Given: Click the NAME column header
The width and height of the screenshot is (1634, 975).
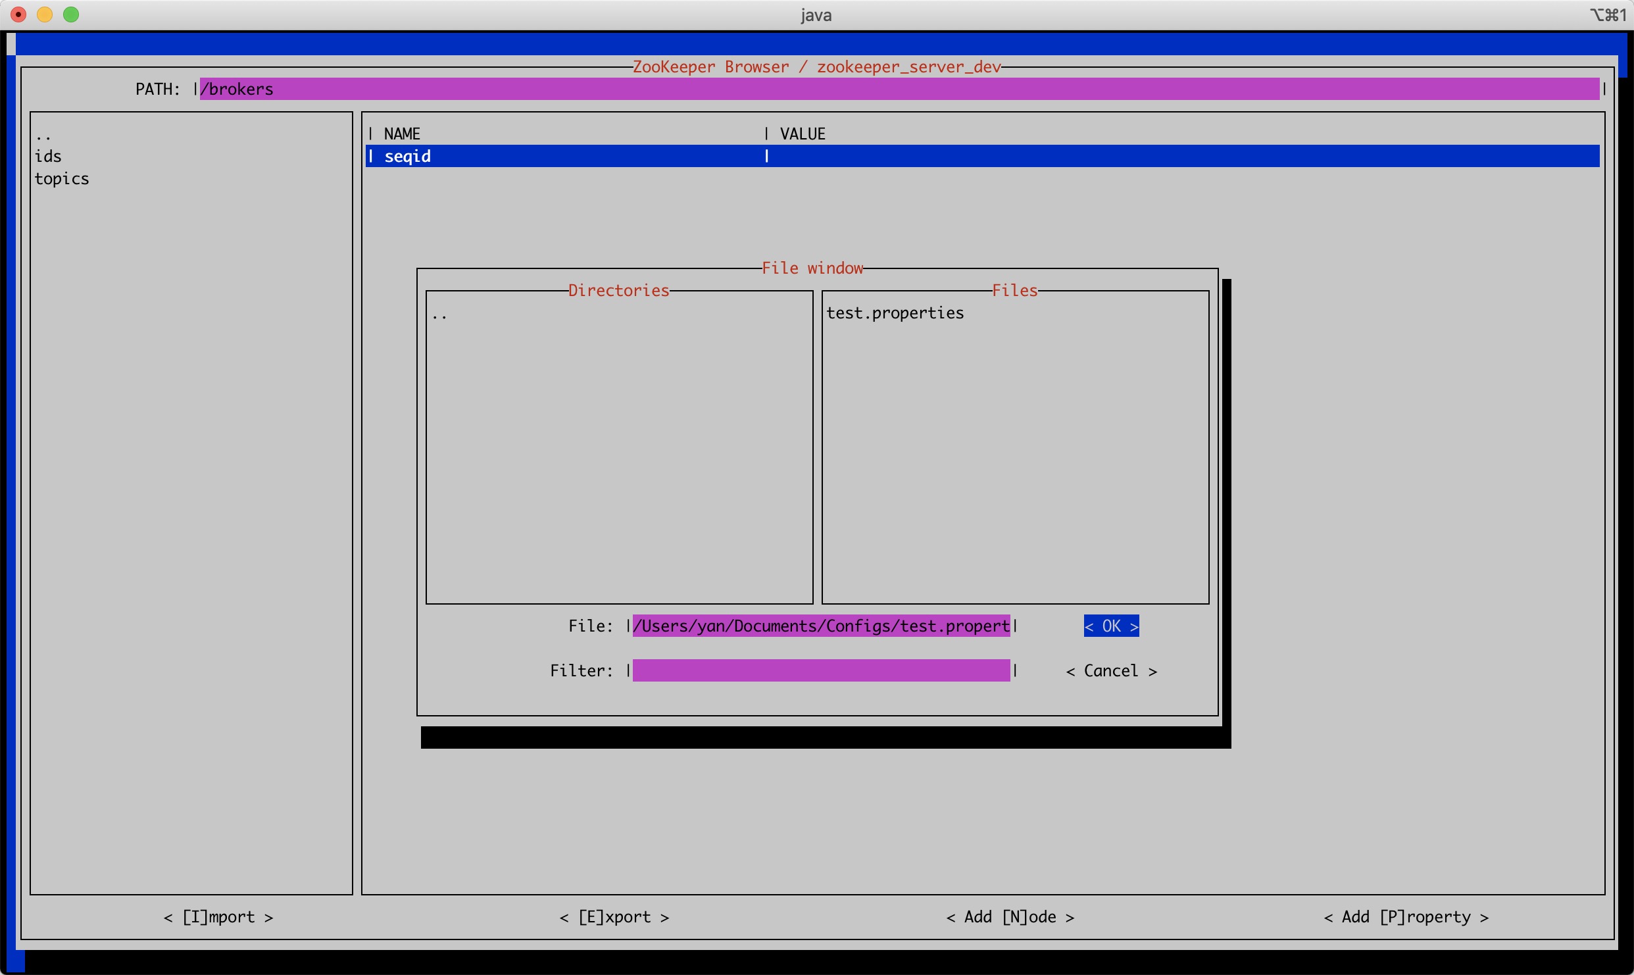Looking at the screenshot, I should tap(402, 134).
